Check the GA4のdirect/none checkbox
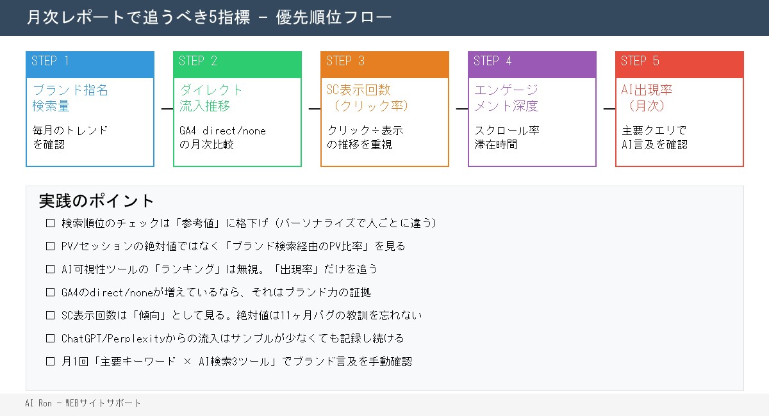The height and width of the screenshot is (416, 769). click(50, 292)
